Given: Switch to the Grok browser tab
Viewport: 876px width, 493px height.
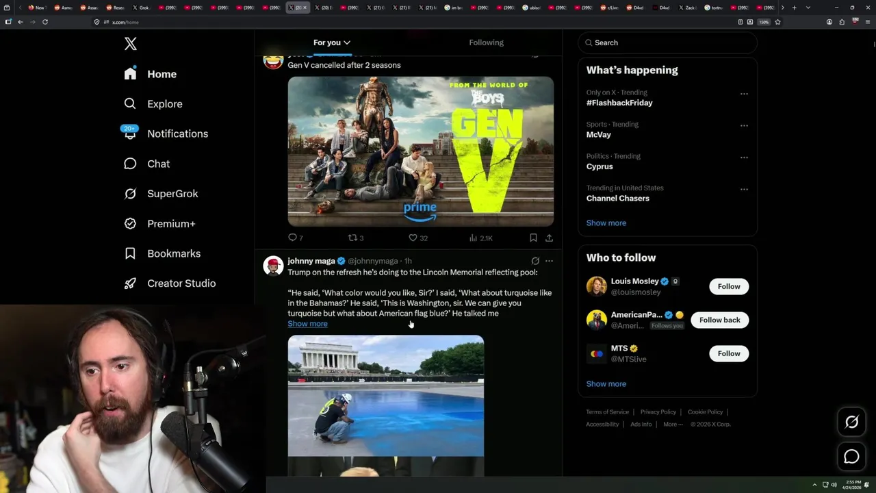Looking at the screenshot, I should pos(142,8).
